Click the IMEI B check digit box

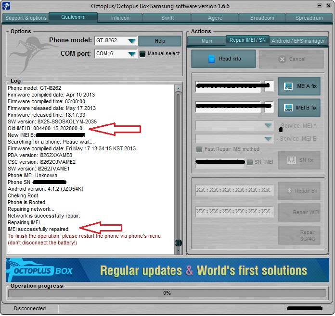click(x=269, y=107)
